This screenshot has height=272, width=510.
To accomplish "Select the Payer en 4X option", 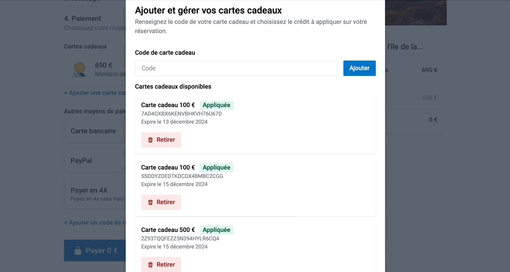I will click(95, 194).
